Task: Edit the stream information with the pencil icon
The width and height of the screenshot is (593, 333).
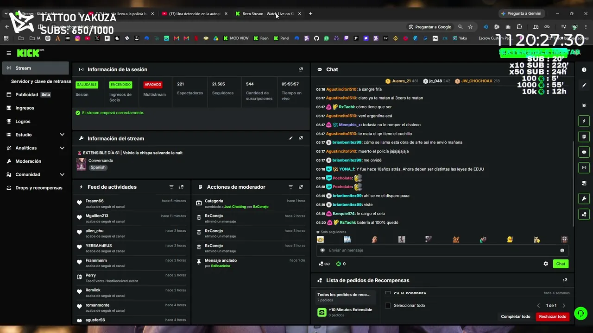Action: [290, 138]
